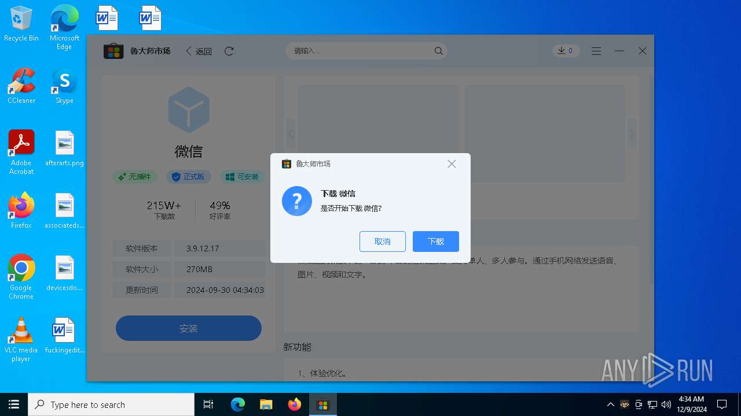
Task: Select afterarts.png file on desktop
Action: 64,148
